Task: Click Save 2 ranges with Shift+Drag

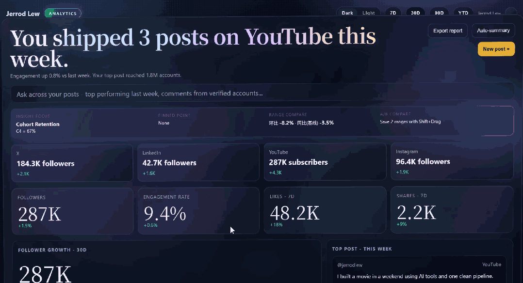Action: (x=410, y=122)
